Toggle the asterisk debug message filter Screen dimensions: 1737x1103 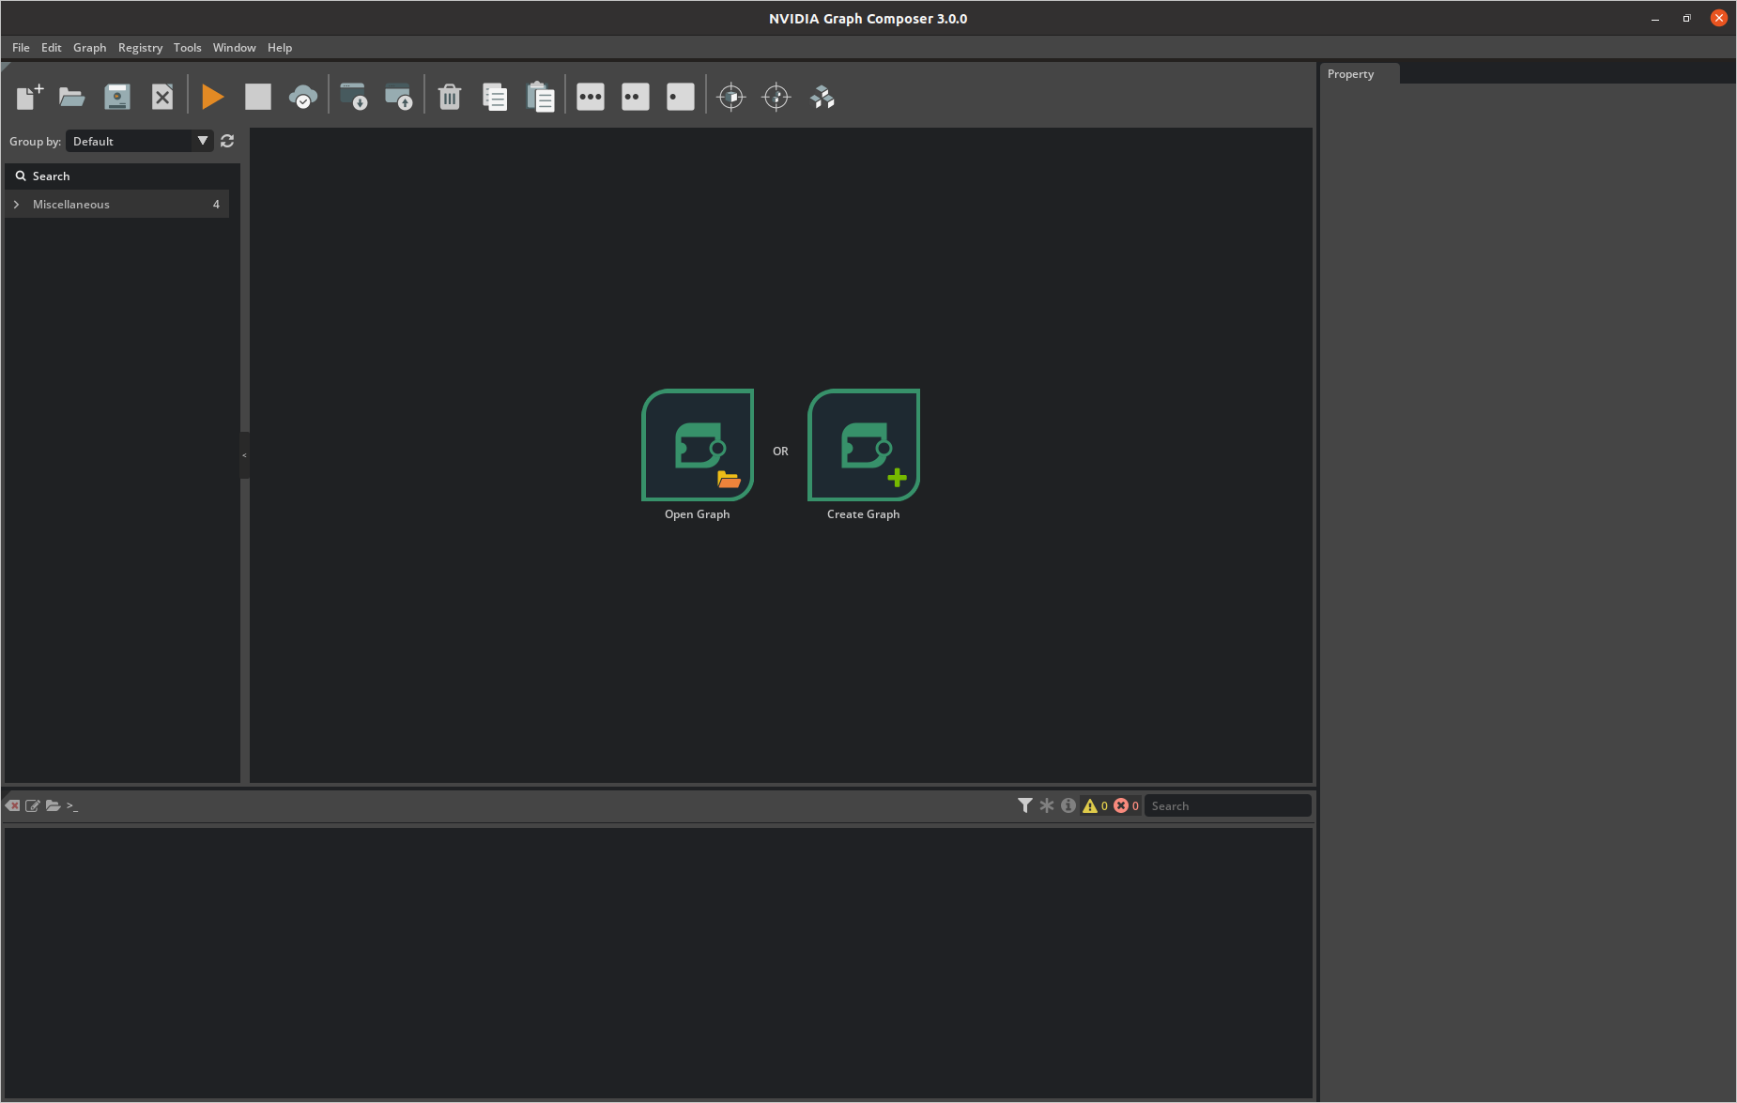pyautogui.click(x=1047, y=805)
